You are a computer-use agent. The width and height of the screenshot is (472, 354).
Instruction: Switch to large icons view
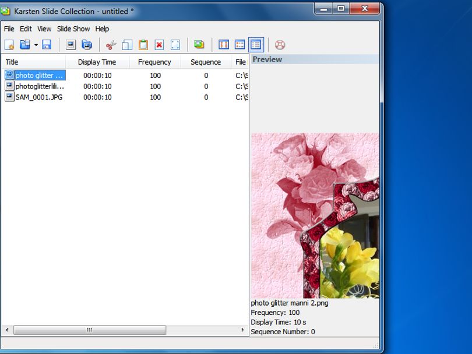pos(224,45)
